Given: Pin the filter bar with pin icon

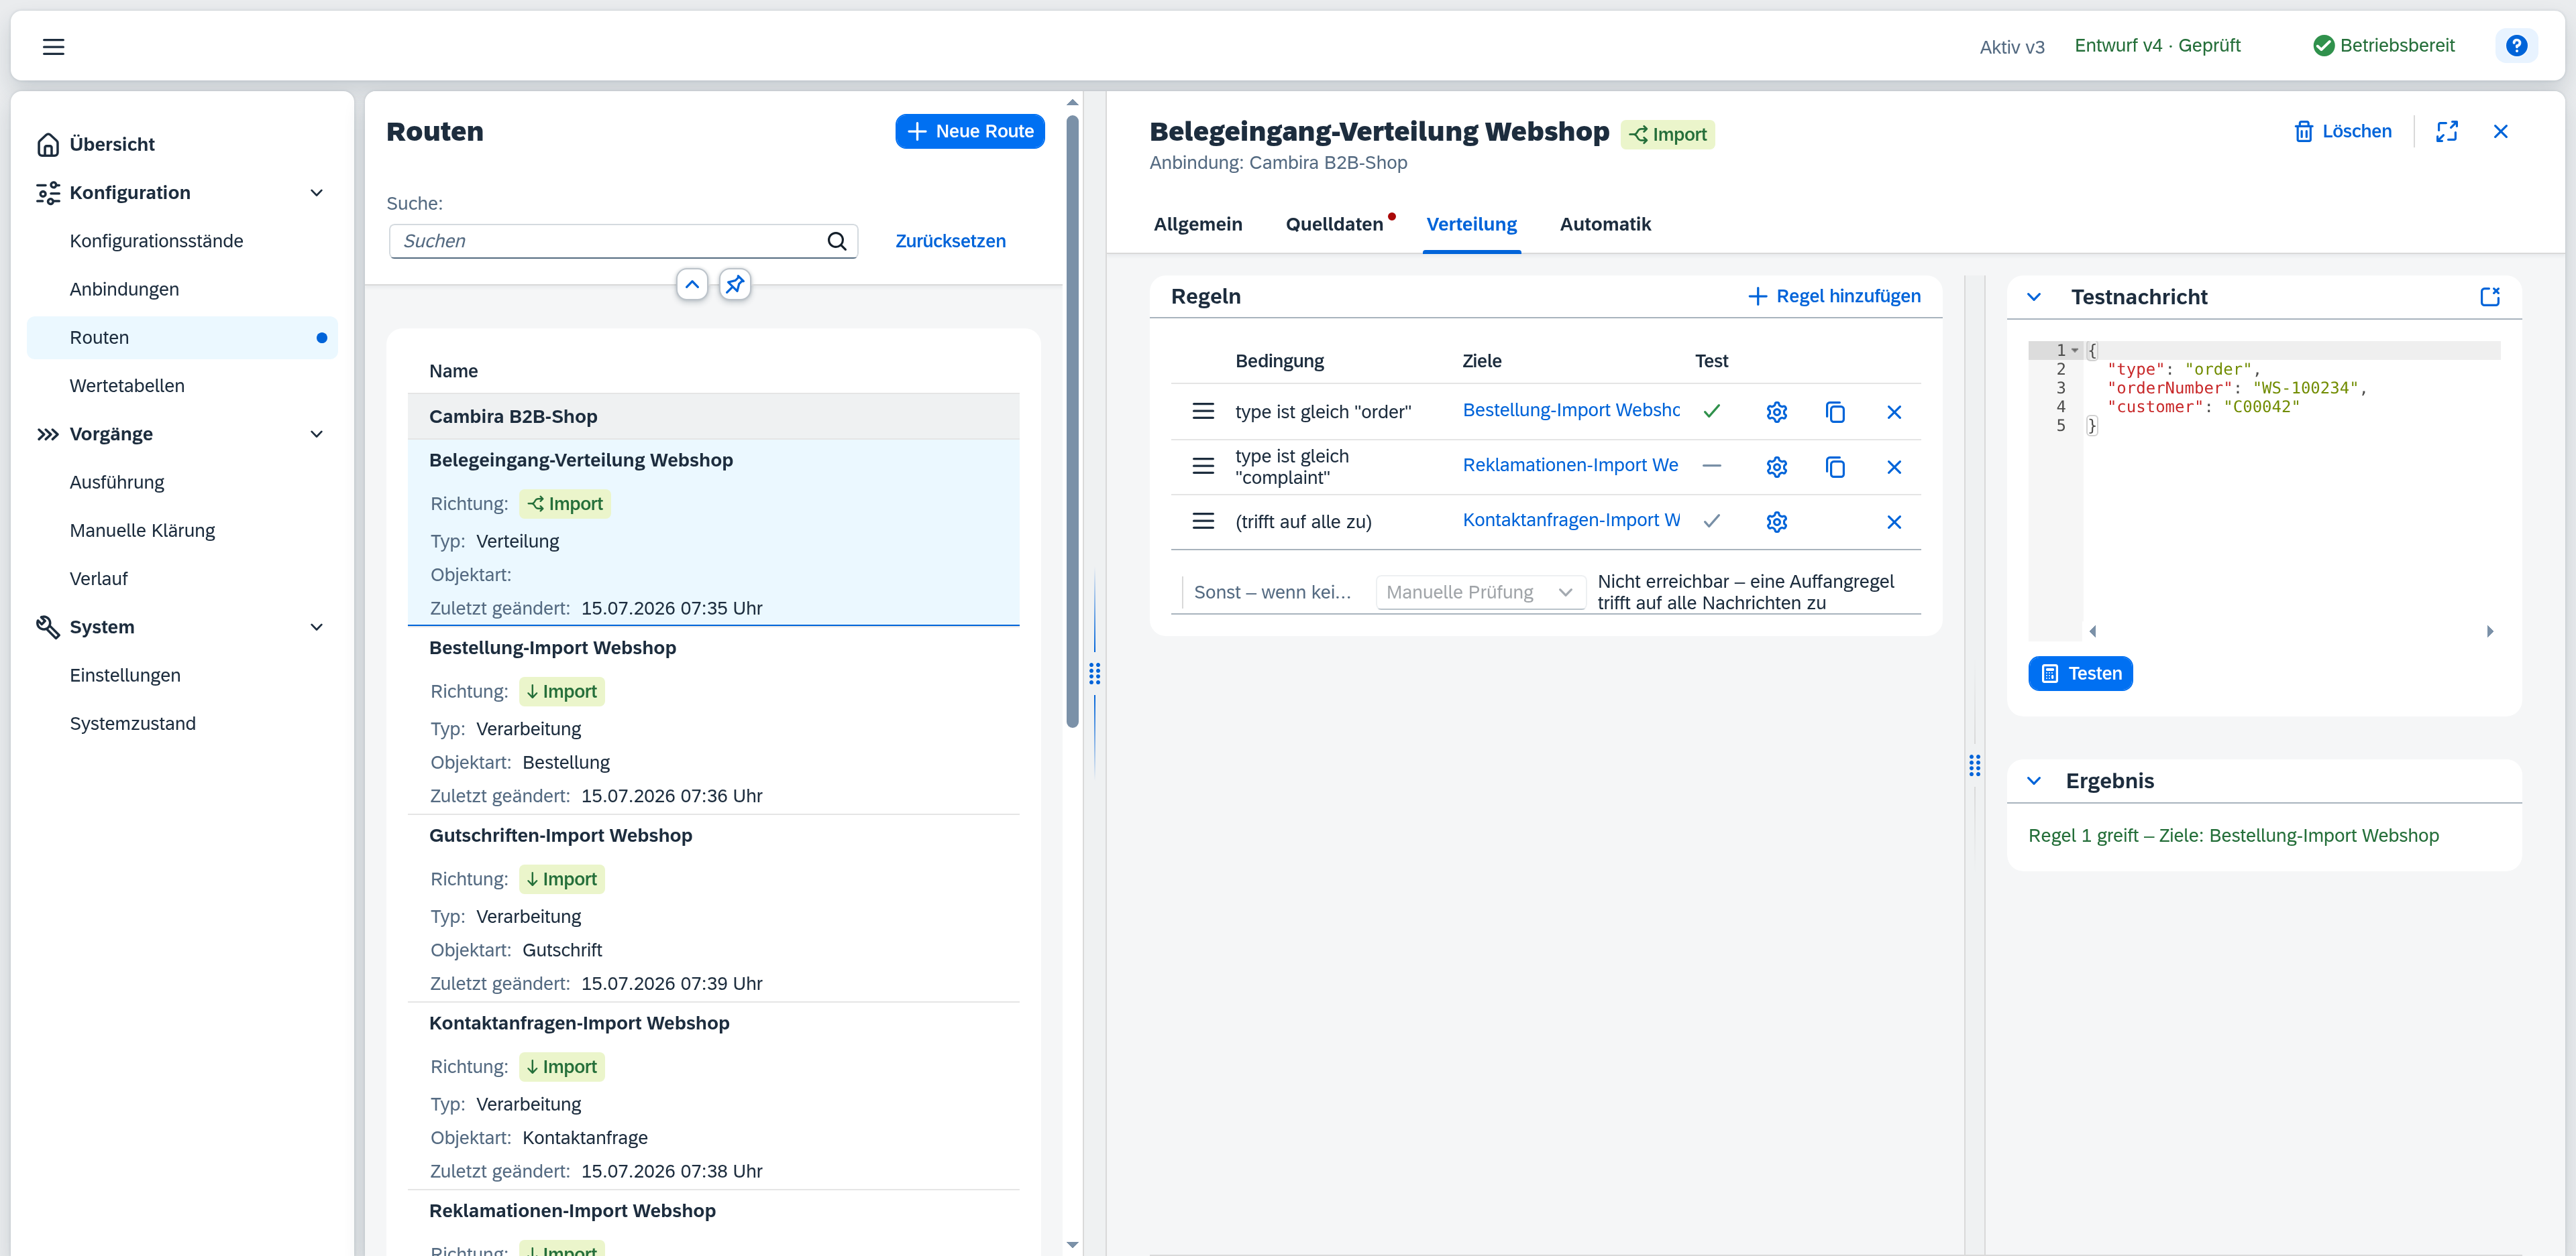Looking at the screenshot, I should [x=735, y=285].
